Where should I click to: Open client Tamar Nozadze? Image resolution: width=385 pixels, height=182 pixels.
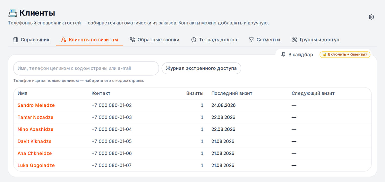pyautogui.click(x=35, y=117)
